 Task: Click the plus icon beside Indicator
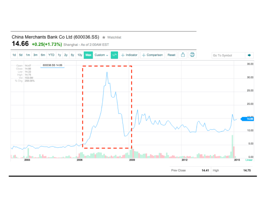coord(123,55)
